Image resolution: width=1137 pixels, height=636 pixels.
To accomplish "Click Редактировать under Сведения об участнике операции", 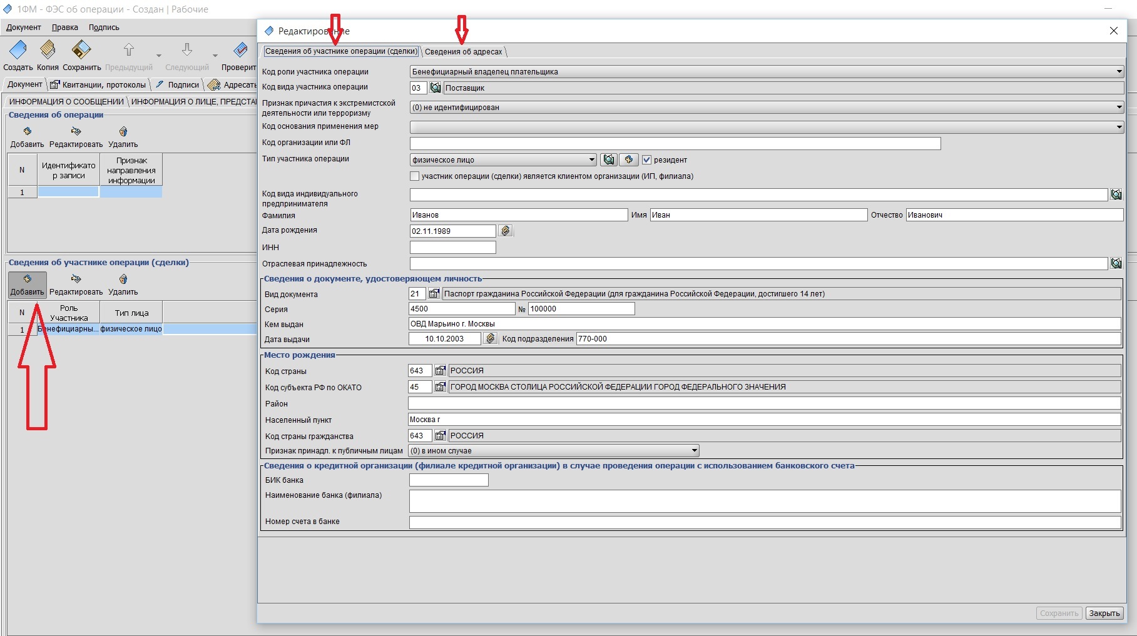I will click(x=76, y=285).
